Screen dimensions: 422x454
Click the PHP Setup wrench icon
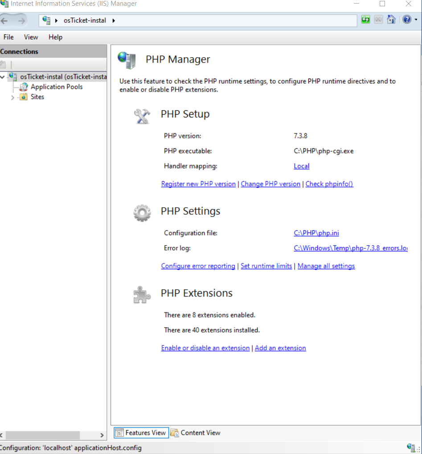pyautogui.click(x=143, y=116)
